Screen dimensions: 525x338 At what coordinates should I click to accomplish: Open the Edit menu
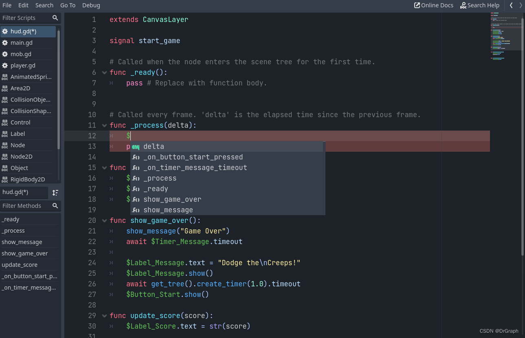pyautogui.click(x=23, y=5)
